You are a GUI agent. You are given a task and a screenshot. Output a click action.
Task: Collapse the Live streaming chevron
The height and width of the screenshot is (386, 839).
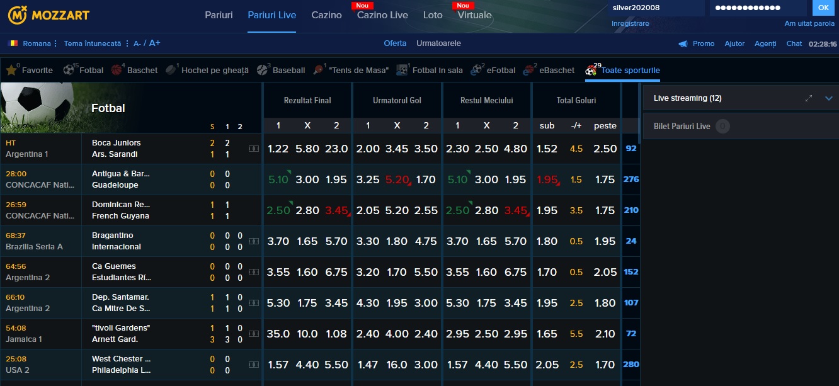click(829, 98)
